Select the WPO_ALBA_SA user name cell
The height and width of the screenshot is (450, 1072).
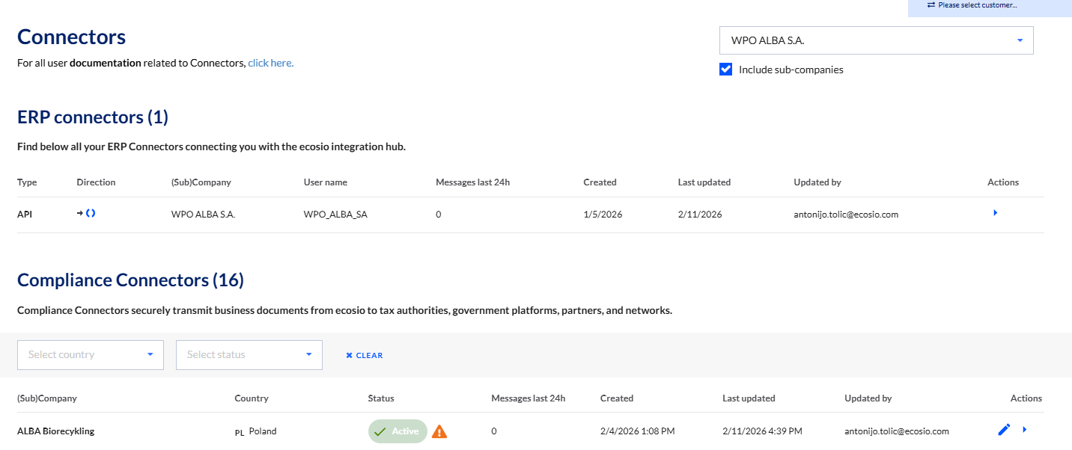tap(335, 215)
